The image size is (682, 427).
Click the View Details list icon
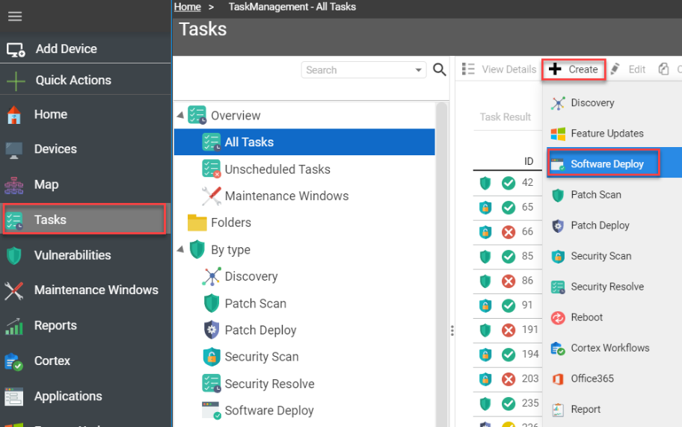pos(468,69)
